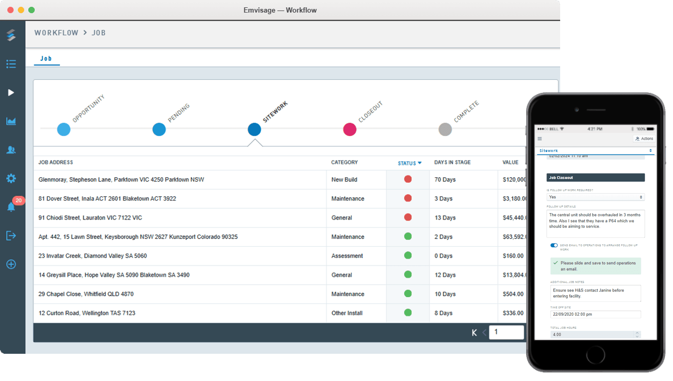Click the JOB ADDRESS column header
Screen dimensions: 673x381
56,162
